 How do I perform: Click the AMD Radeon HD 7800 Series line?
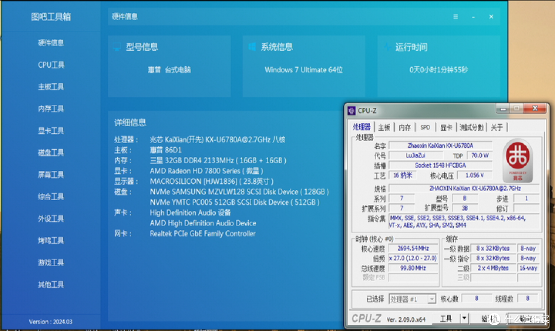(207, 171)
